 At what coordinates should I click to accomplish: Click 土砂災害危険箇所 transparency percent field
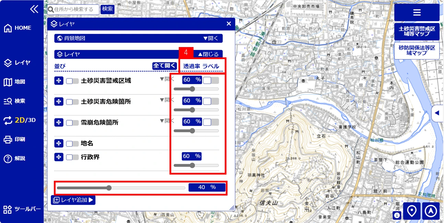(192, 101)
